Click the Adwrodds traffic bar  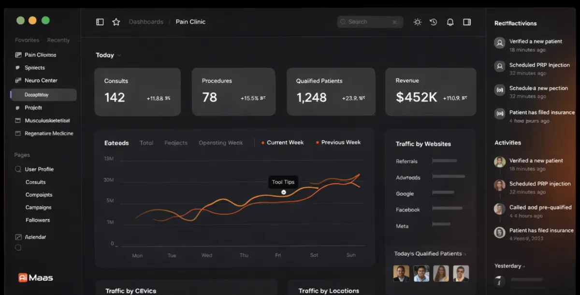449,177
